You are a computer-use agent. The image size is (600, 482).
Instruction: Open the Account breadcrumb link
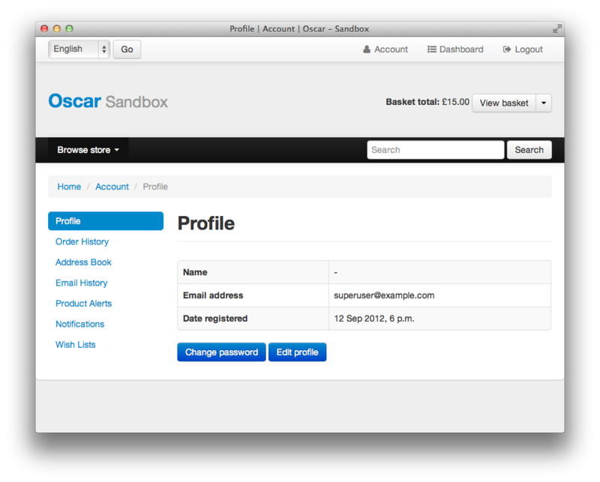pos(112,187)
